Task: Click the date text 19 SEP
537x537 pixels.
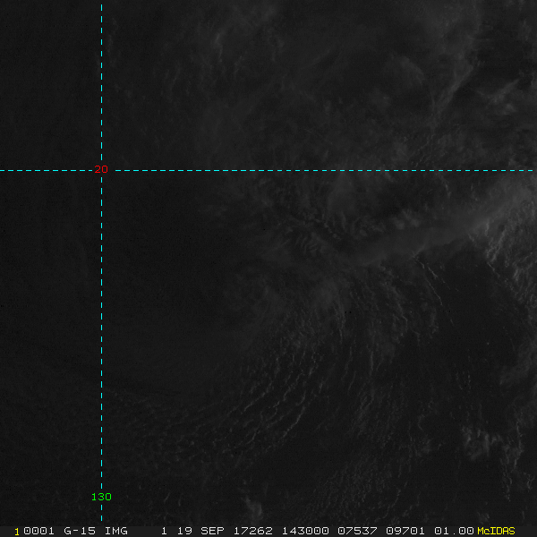Action: click(200, 531)
